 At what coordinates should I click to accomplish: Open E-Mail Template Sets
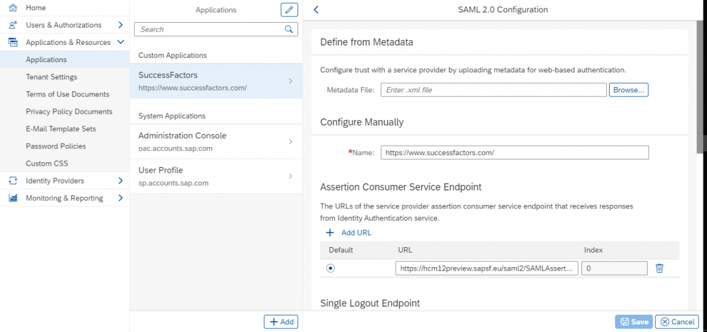[x=64, y=129]
